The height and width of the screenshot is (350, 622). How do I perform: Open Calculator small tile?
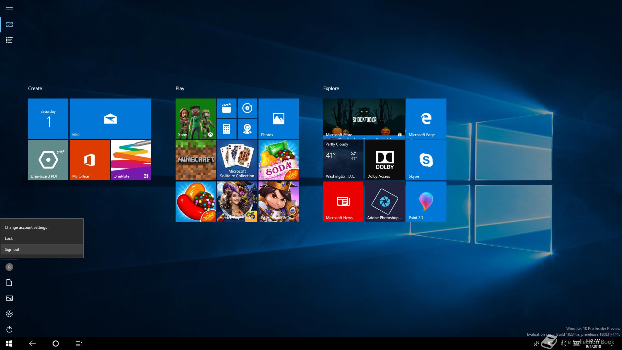pyautogui.click(x=227, y=129)
